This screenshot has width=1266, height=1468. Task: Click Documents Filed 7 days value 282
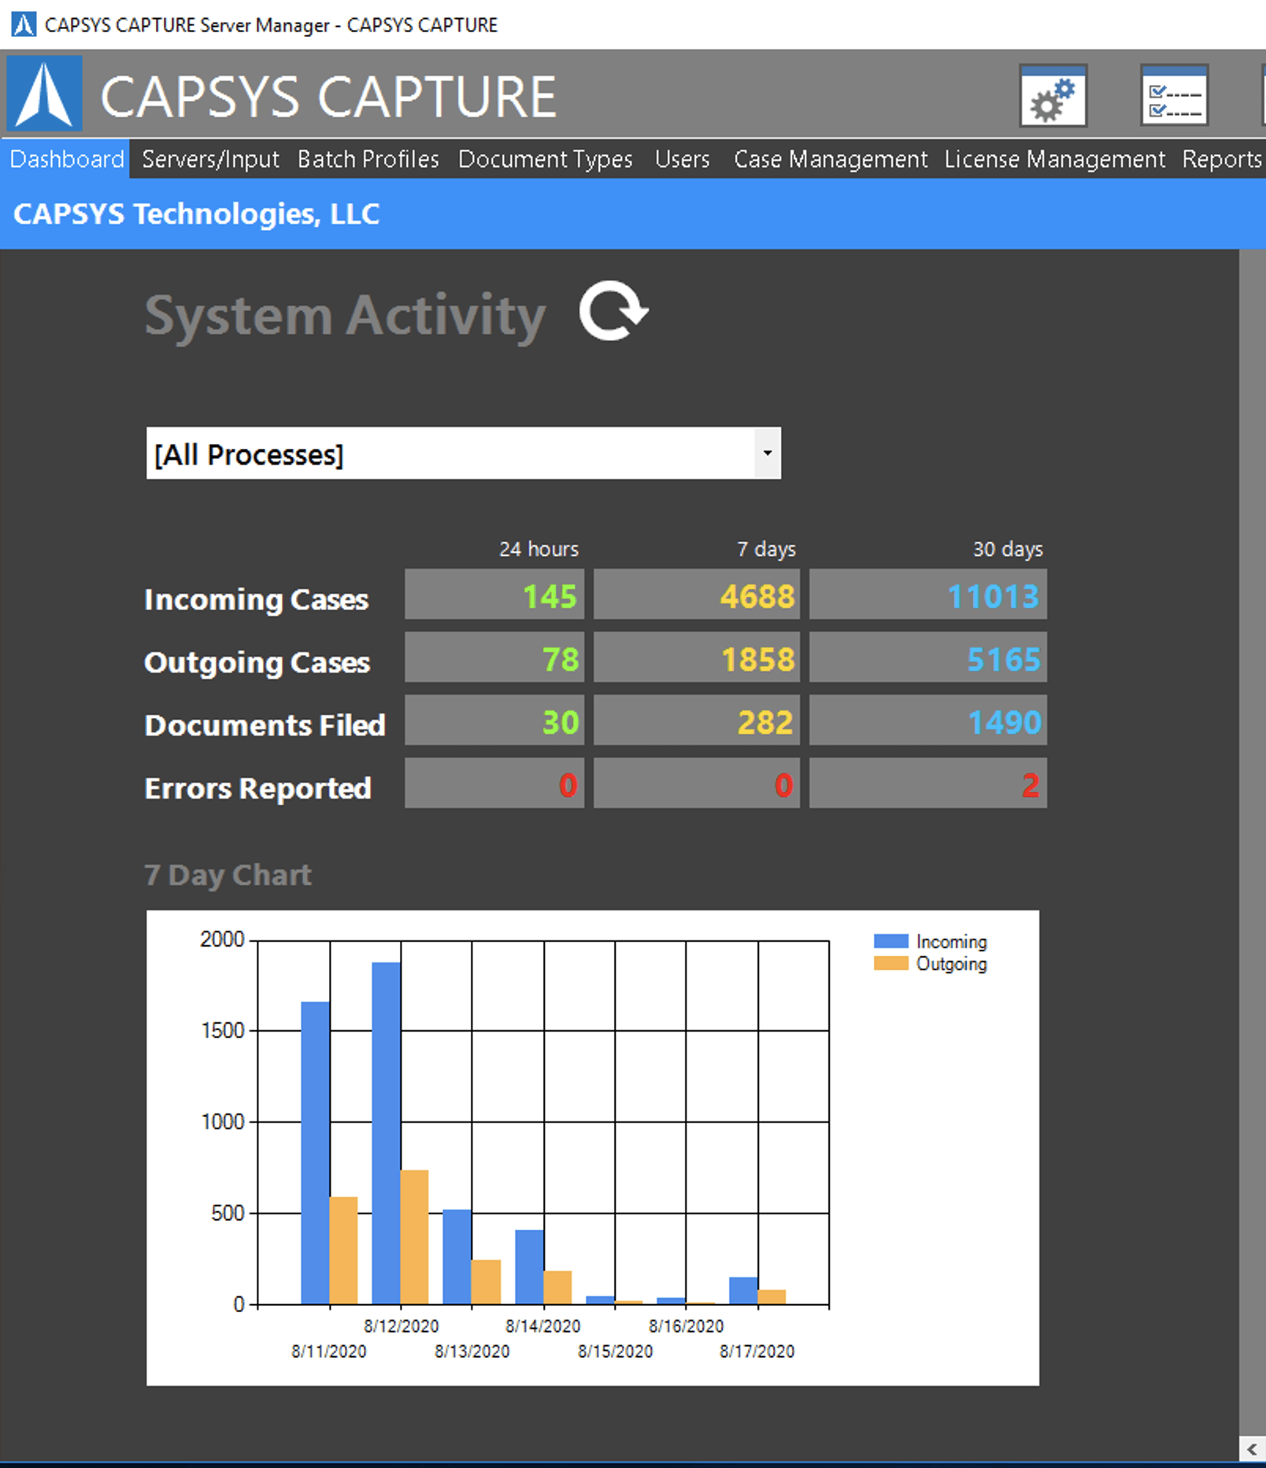click(696, 721)
